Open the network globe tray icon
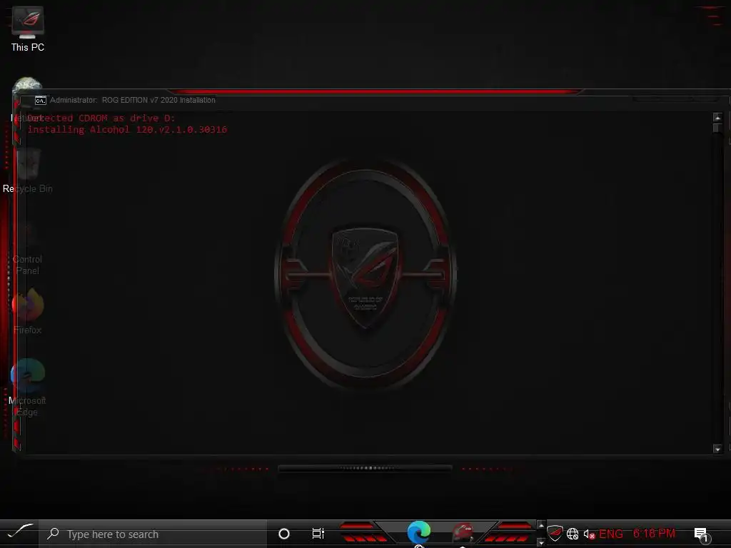The width and height of the screenshot is (731, 548). tap(573, 534)
